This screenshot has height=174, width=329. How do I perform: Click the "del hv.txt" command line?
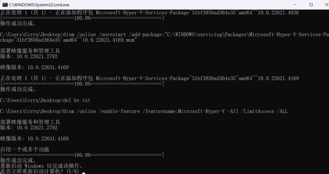coord(77,100)
